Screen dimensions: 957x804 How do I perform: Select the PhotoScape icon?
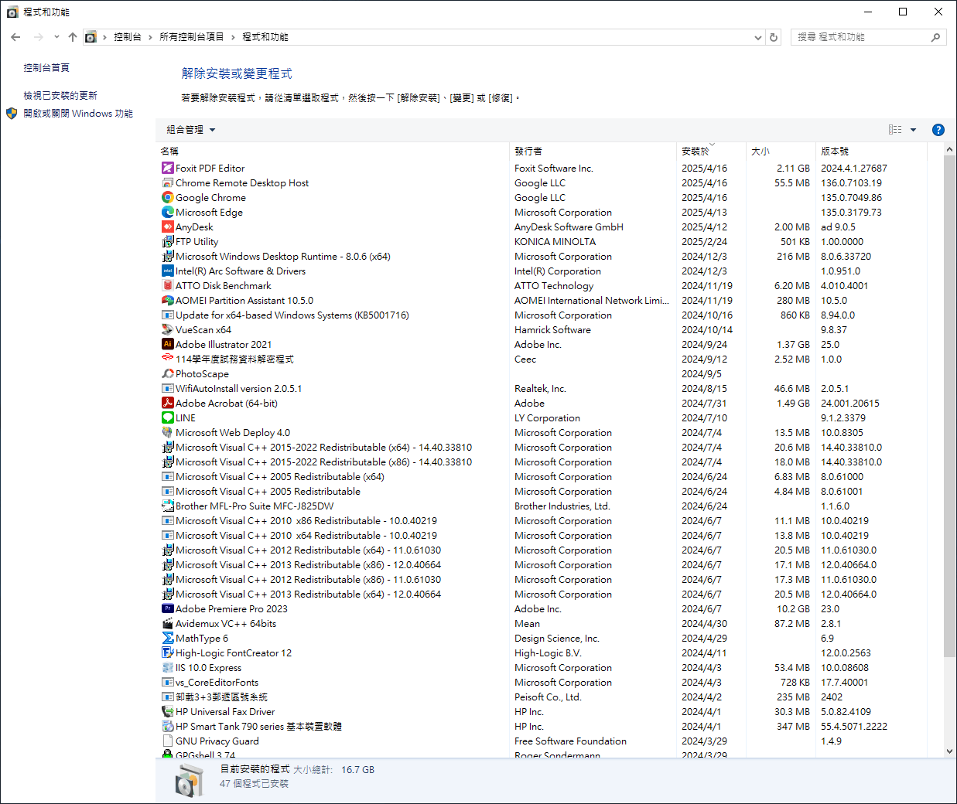168,373
